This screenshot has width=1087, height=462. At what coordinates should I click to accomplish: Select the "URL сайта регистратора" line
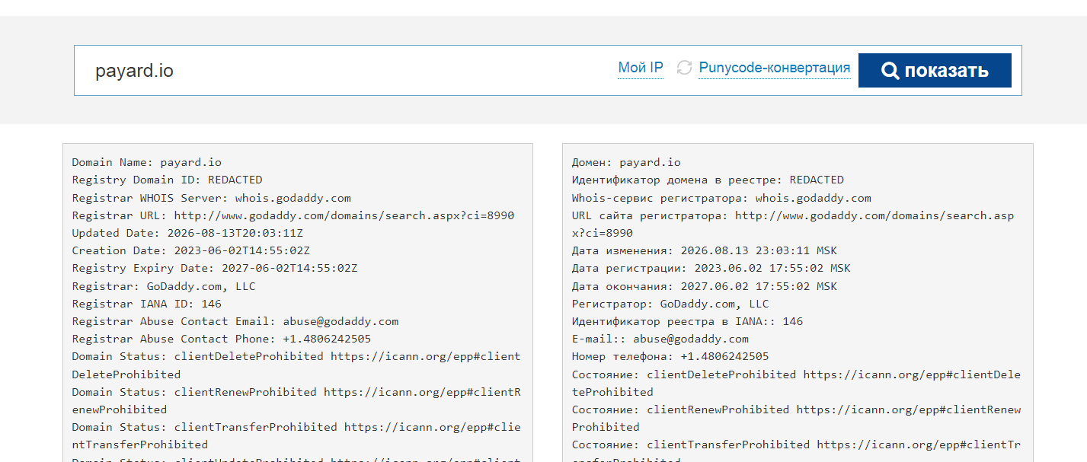[x=793, y=224]
